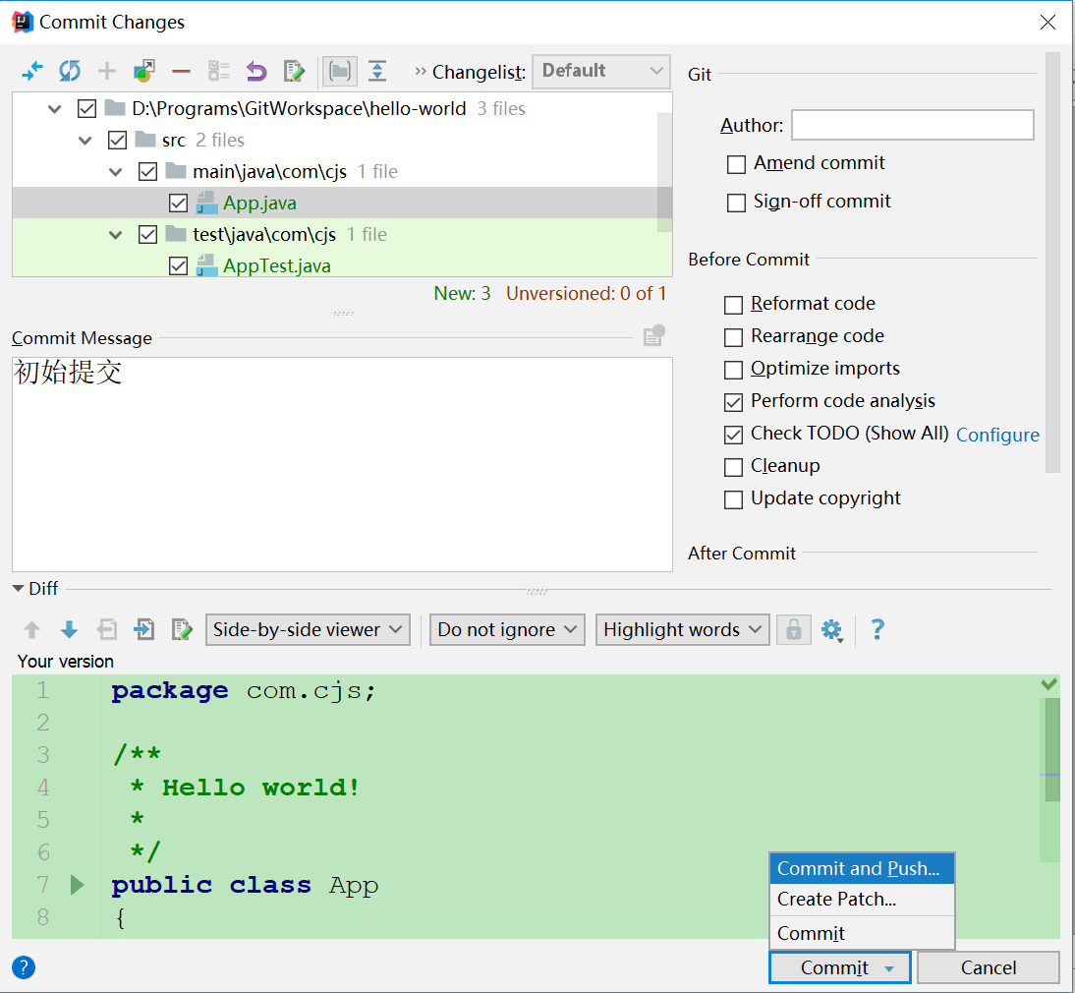The height and width of the screenshot is (993, 1075).
Task: Select Commit in the popup menu
Action: click(x=862, y=933)
